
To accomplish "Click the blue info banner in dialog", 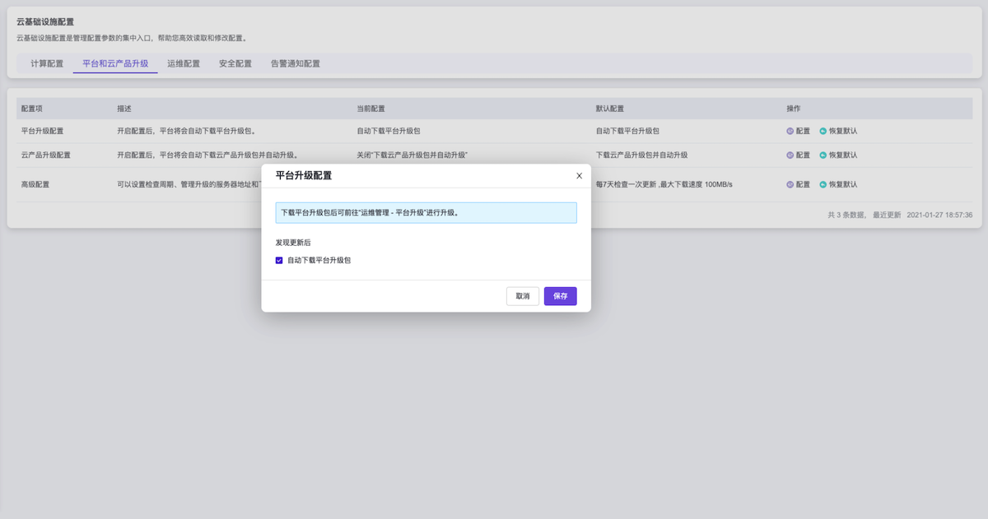I will click(426, 212).
